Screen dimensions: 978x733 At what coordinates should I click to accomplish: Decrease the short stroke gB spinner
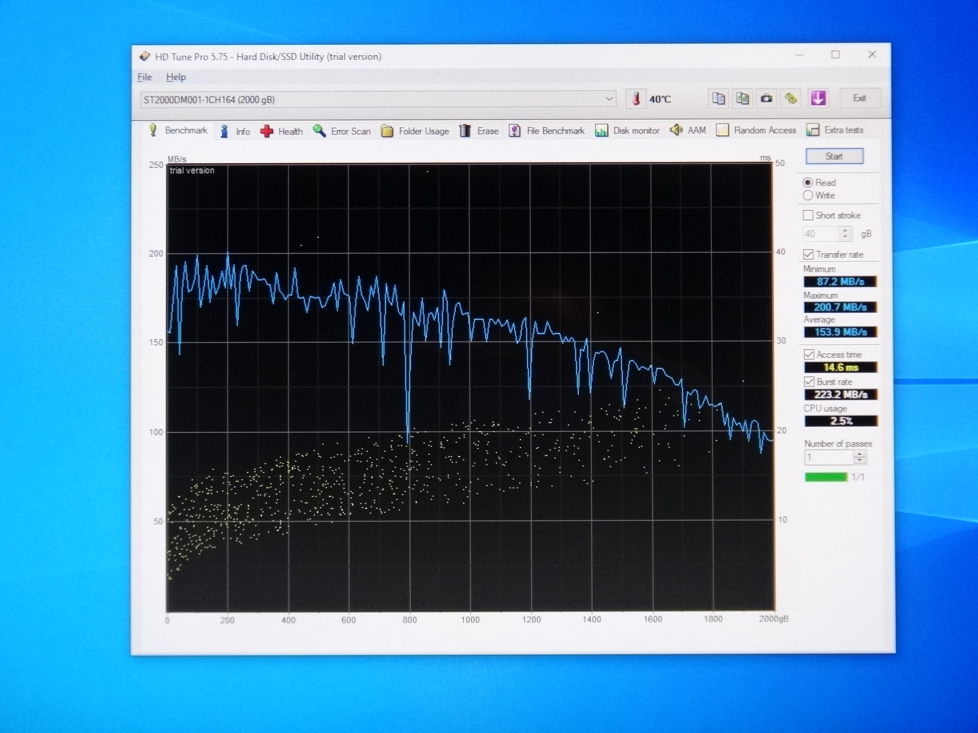pos(845,237)
